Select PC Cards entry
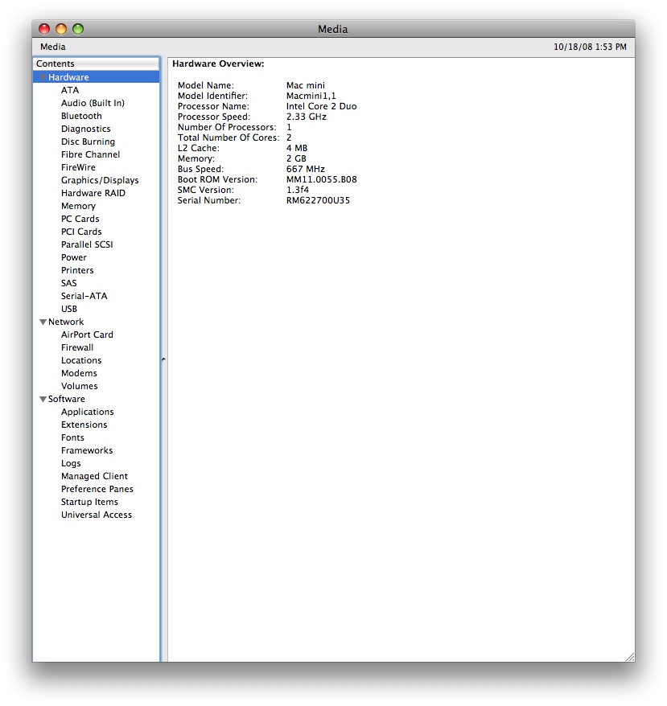Image resolution: width=667 pixels, height=706 pixels. (x=80, y=219)
